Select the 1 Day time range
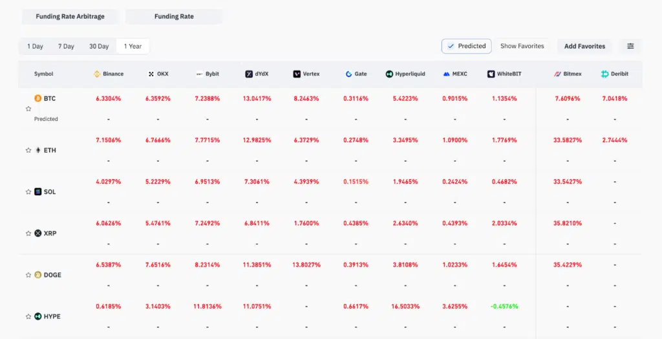This screenshot has height=339, width=662. point(35,47)
